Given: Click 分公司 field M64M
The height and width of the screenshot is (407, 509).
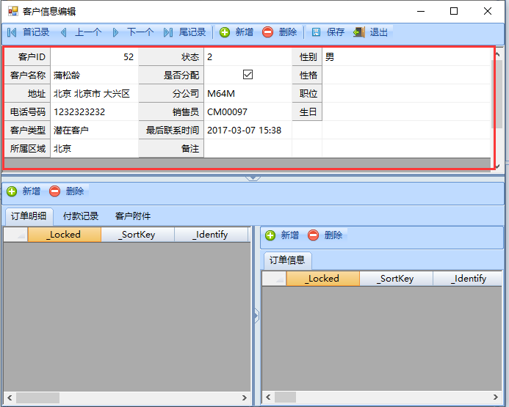Looking at the screenshot, I should coord(248,94).
